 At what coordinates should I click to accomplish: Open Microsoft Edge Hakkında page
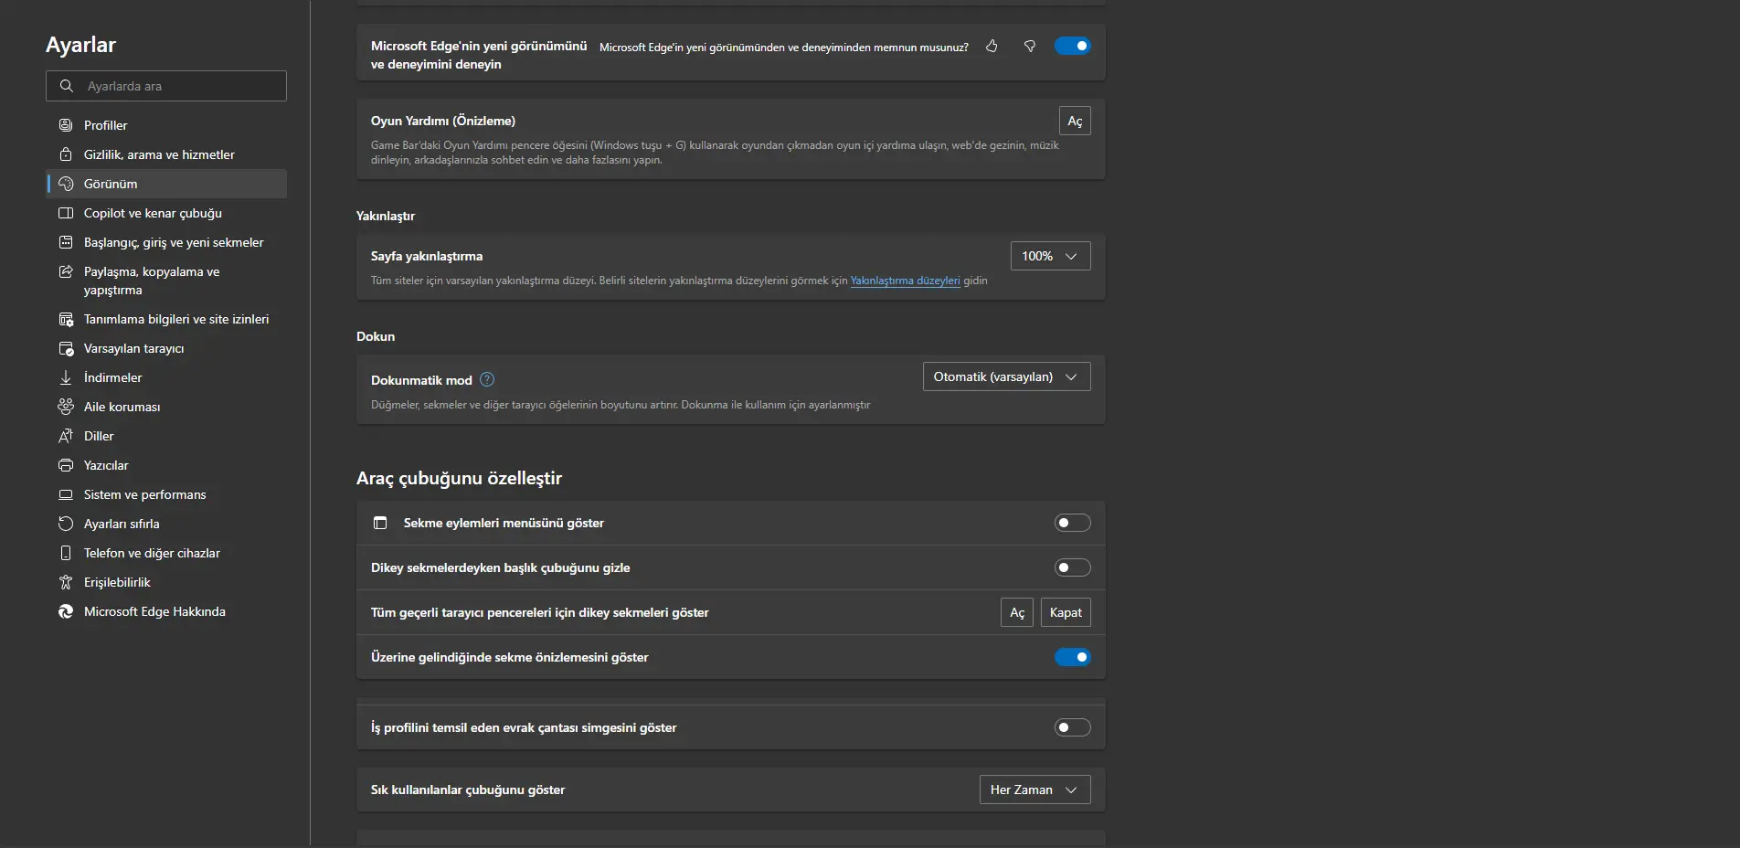tap(166, 611)
